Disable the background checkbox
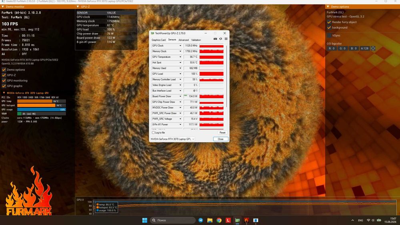This screenshot has height=225, width=400. click(329, 27)
